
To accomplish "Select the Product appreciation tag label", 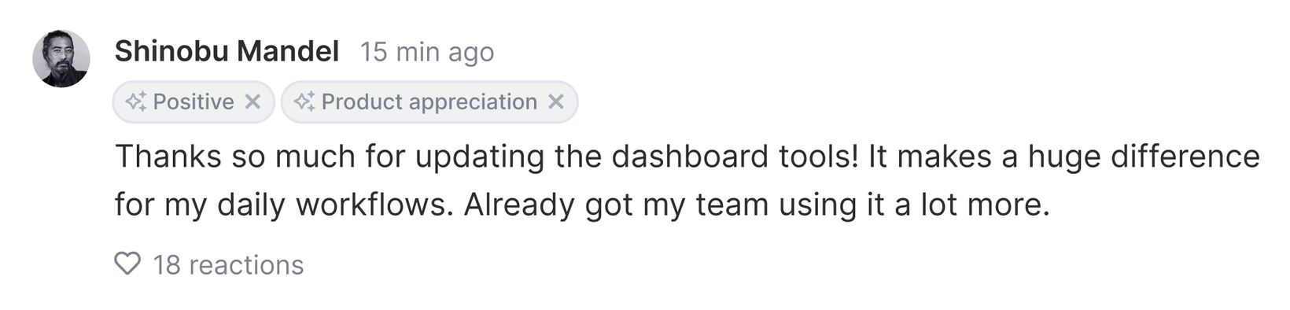I will click(429, 101).
